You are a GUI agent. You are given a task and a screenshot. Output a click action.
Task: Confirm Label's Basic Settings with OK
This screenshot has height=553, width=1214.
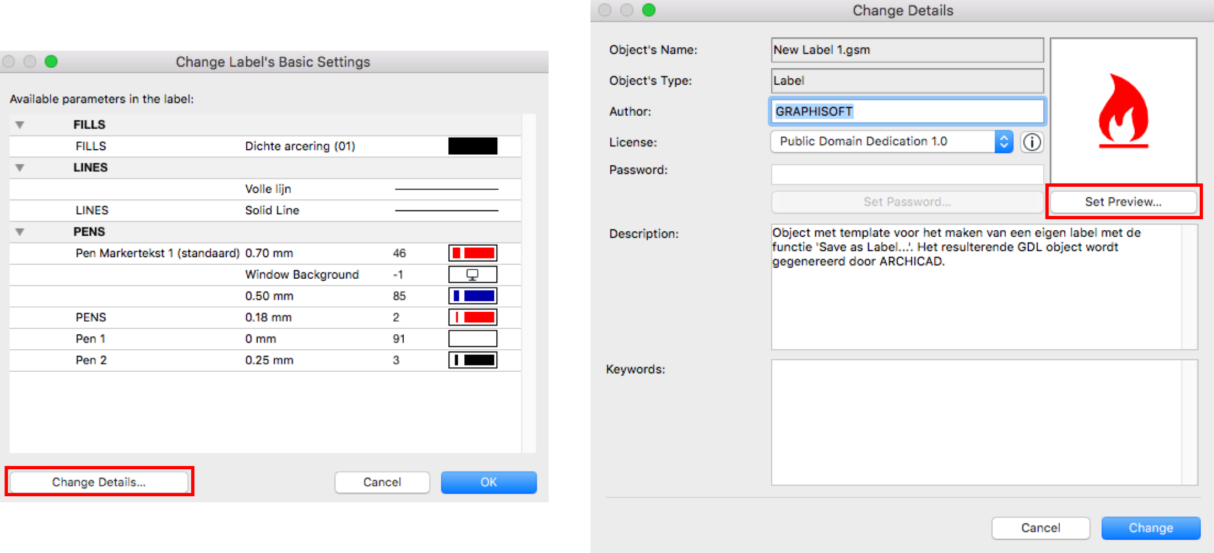click(x=489, y=482)
